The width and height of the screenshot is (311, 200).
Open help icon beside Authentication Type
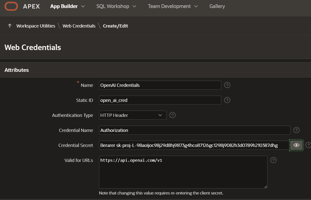[x=172, y=115]
